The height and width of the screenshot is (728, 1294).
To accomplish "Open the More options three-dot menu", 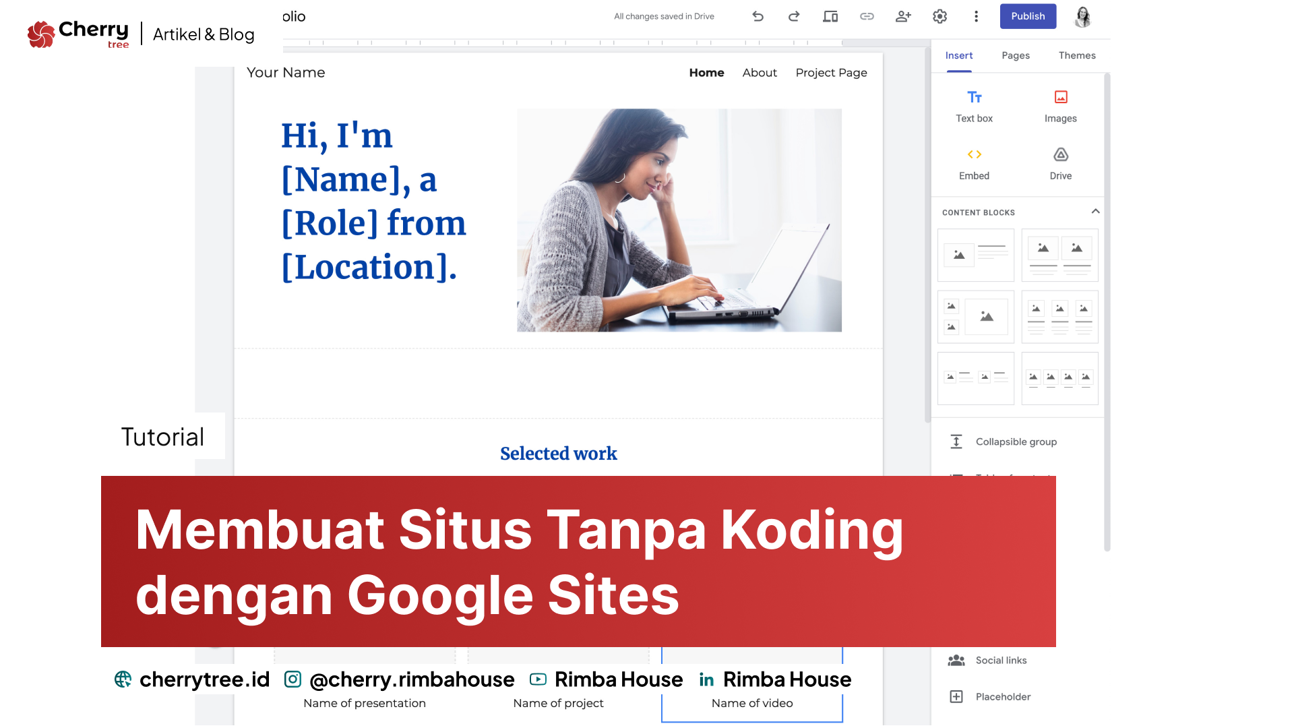I will click(x=976, y=16).
